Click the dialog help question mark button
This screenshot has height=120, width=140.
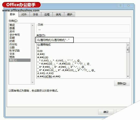(x=120, y=5)
